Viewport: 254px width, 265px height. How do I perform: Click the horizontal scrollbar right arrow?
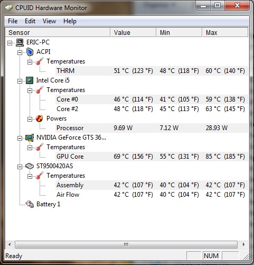point(243,244)
